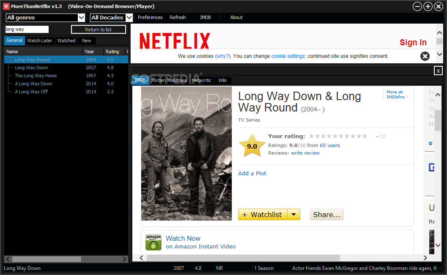
Task: Click the left arrow of the IMDb page's horizontal scrollbar
Action: [141, 258]
